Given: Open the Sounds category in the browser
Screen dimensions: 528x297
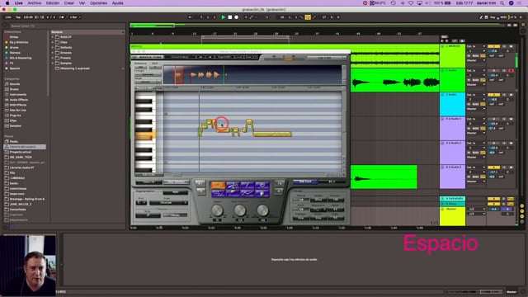Looking at the screenshot, I should coord(15,84).
